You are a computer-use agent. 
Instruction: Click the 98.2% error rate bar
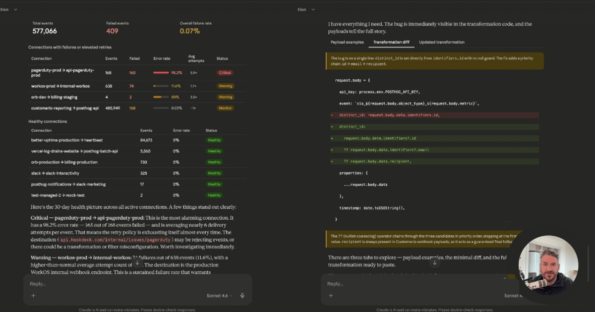(x=161, y=73)
